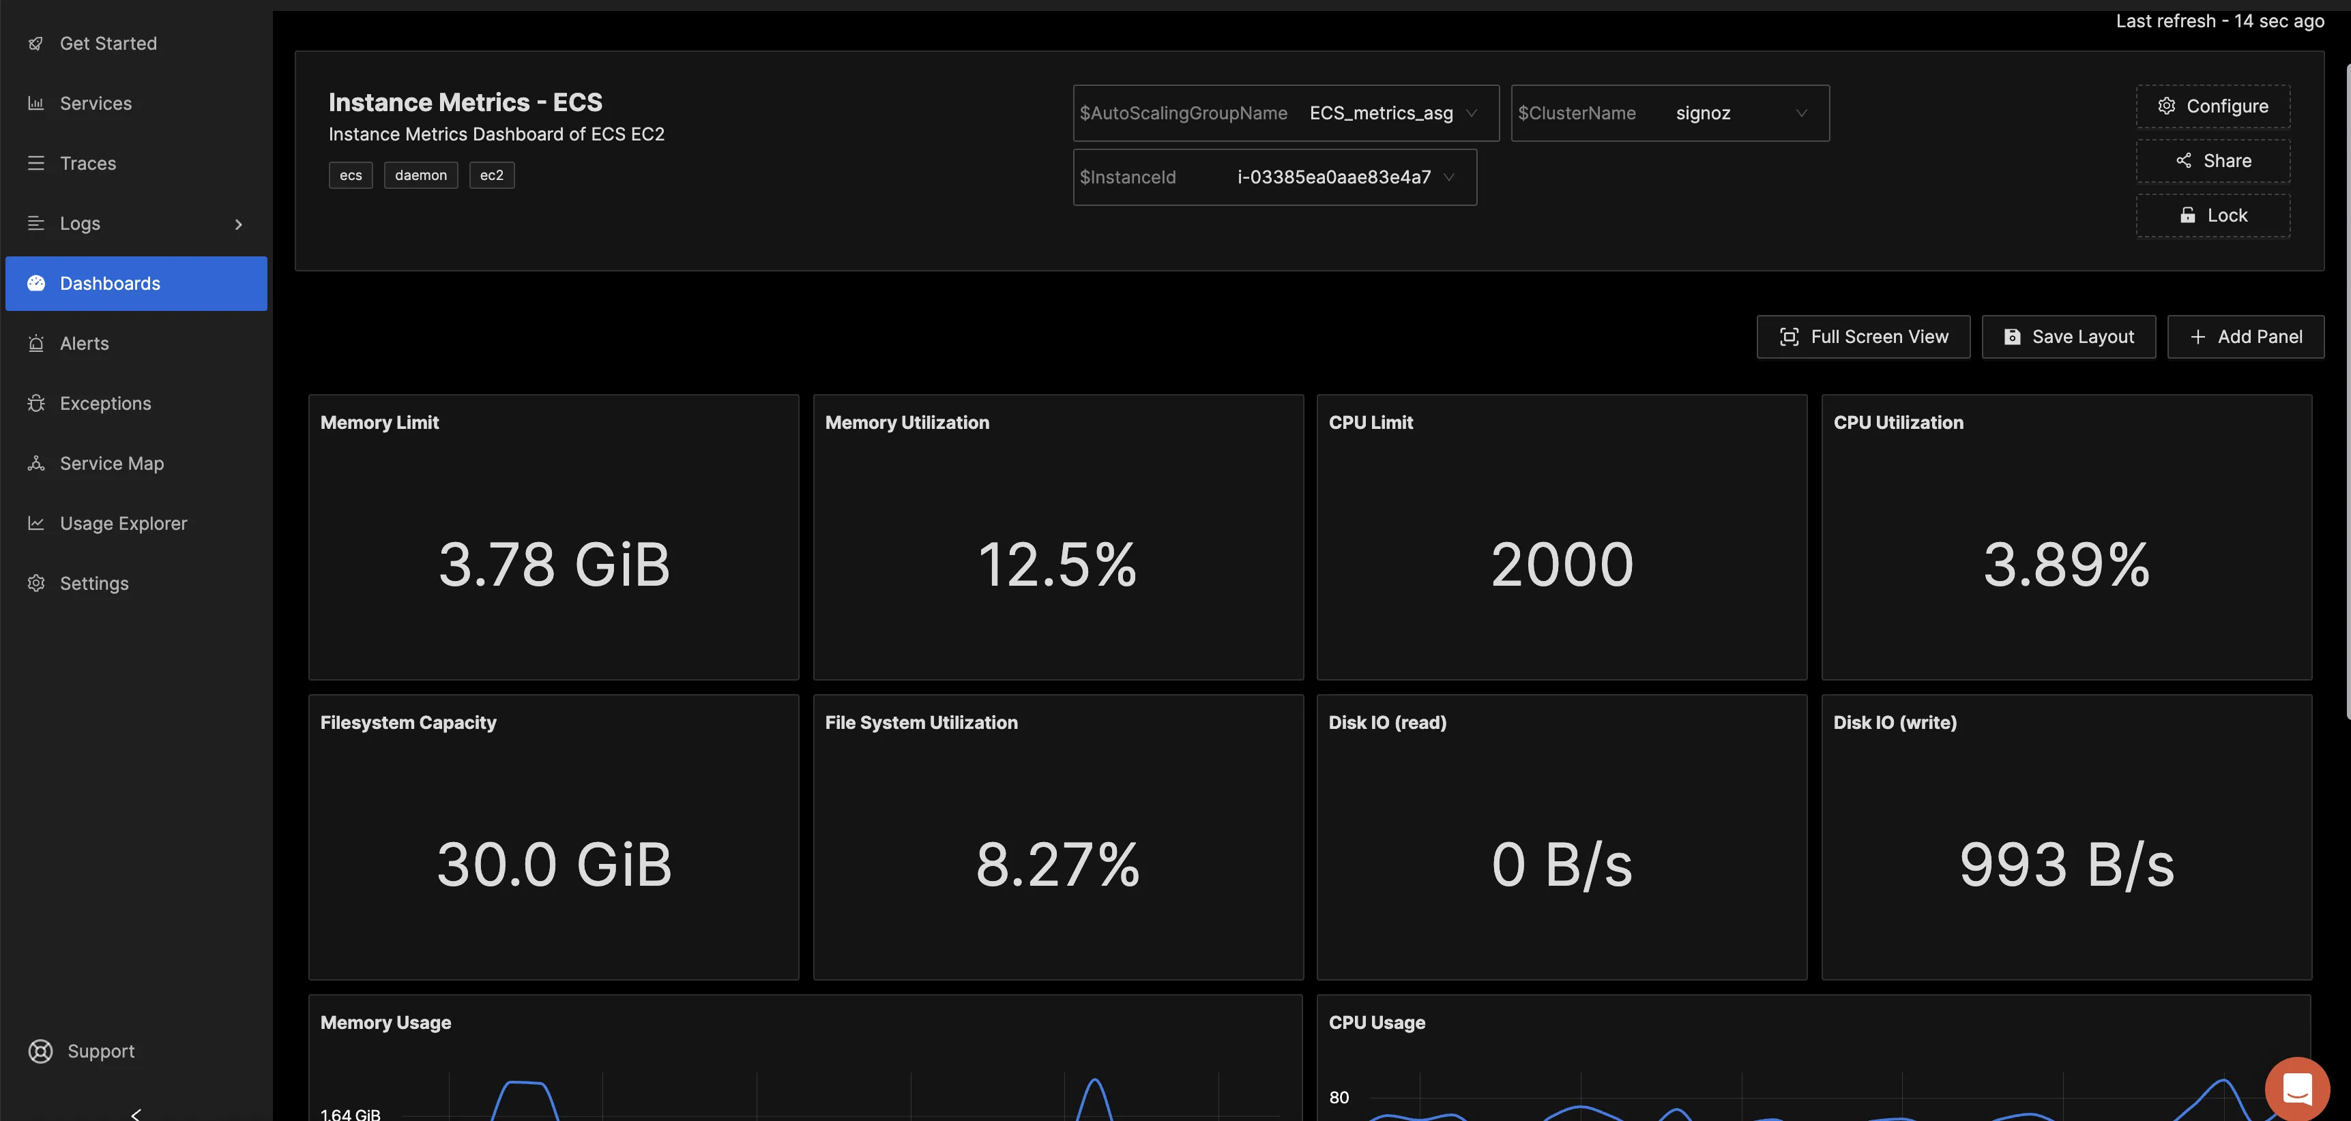Image resolution: width=2351 pixels, height=1121 pixels.
Task: Click the Filesystem Capacity panel title
Action: click(408, 723)
